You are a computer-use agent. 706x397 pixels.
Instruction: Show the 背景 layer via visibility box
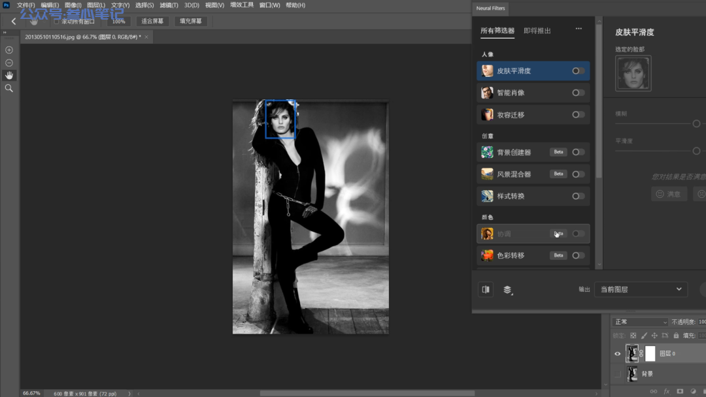click(x=618, y=373)
